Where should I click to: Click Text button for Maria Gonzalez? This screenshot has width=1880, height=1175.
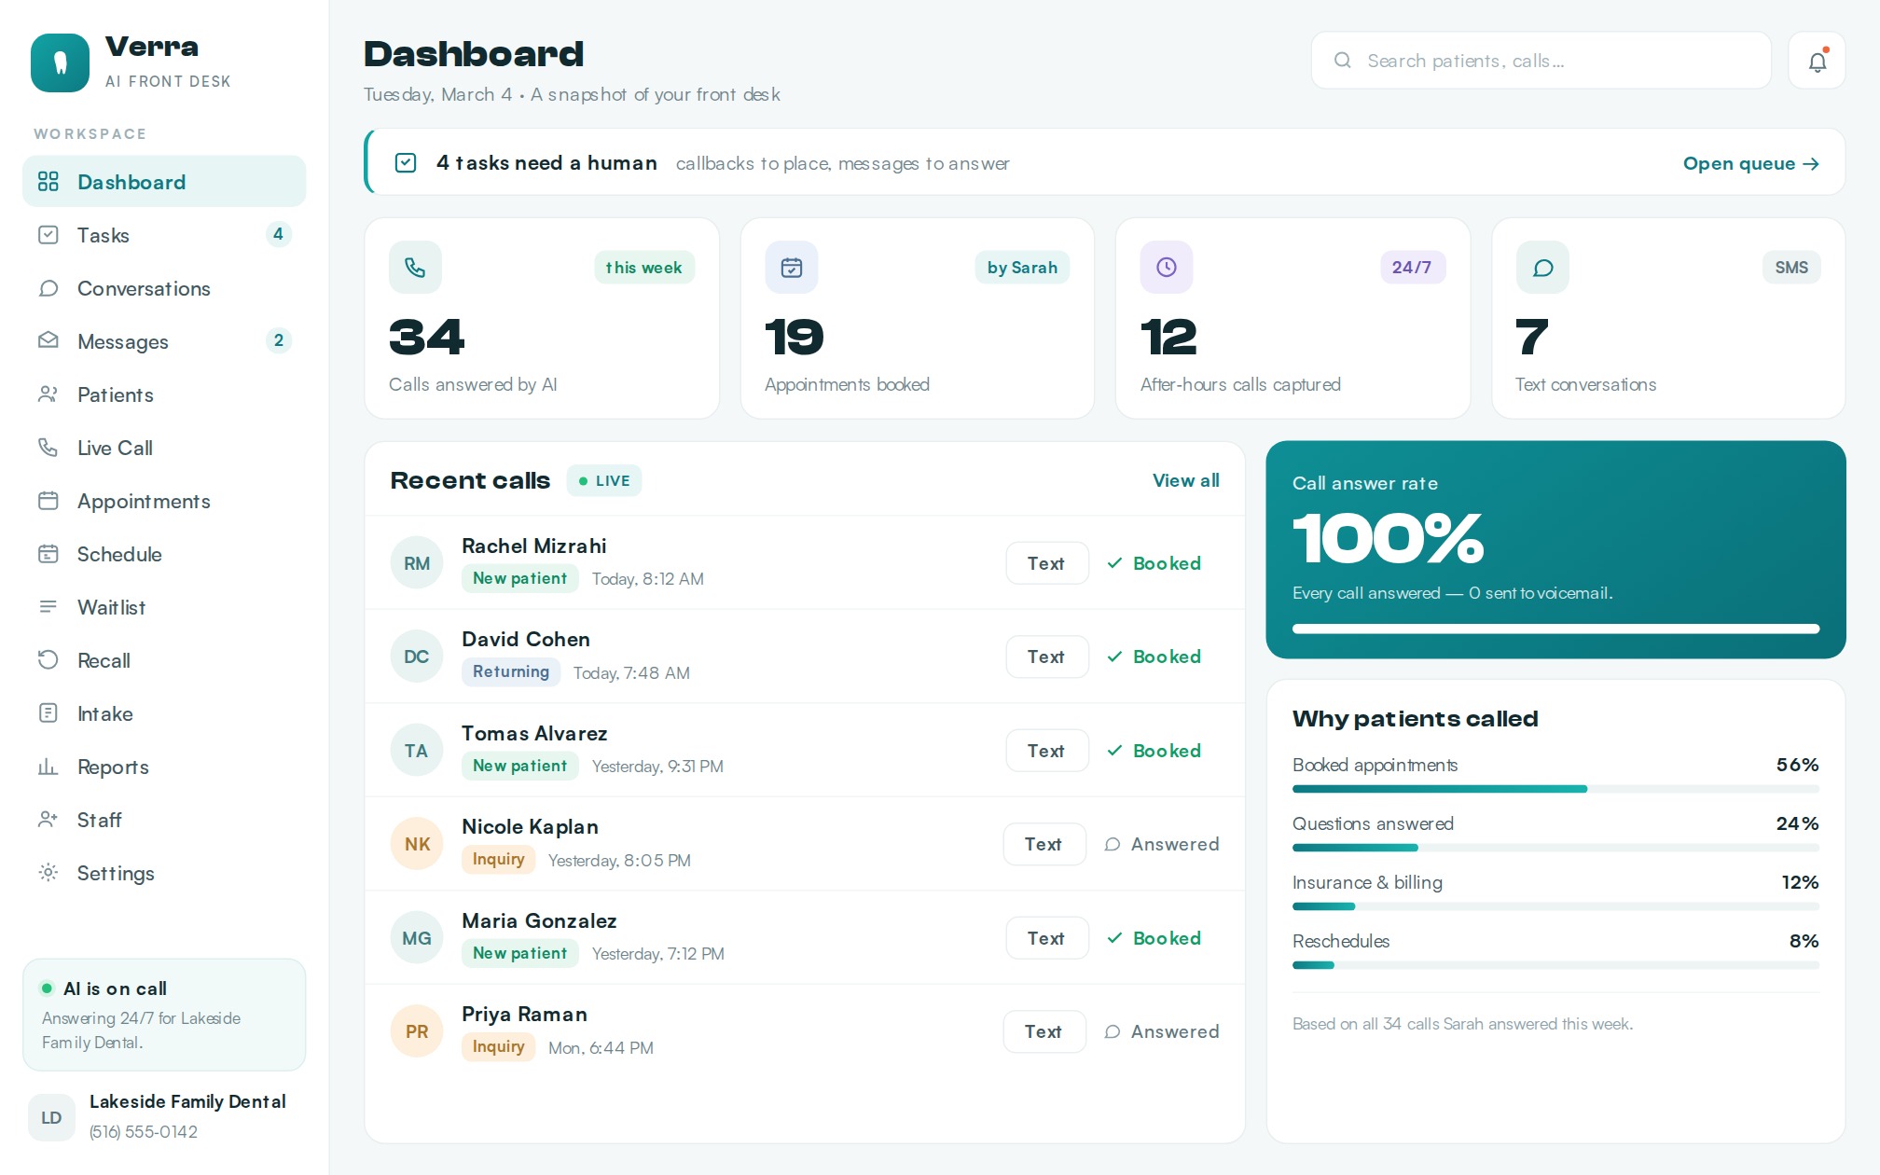[x=1047, y=938]
